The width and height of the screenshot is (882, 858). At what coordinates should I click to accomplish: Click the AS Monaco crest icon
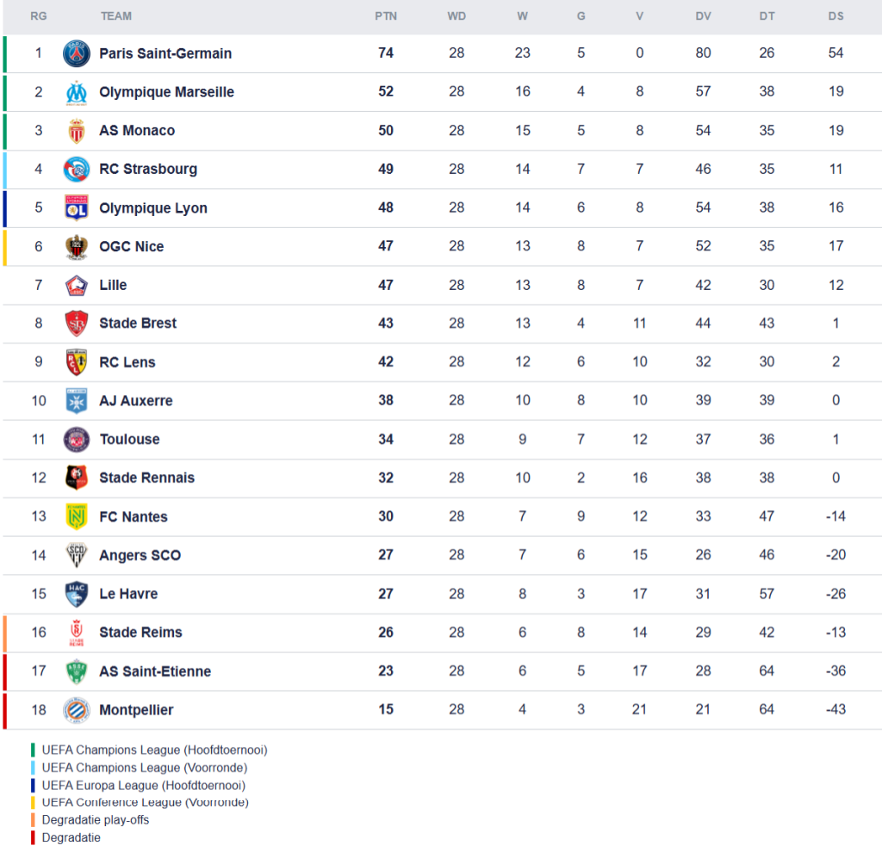pyautogui.click(x=77, y=131)
